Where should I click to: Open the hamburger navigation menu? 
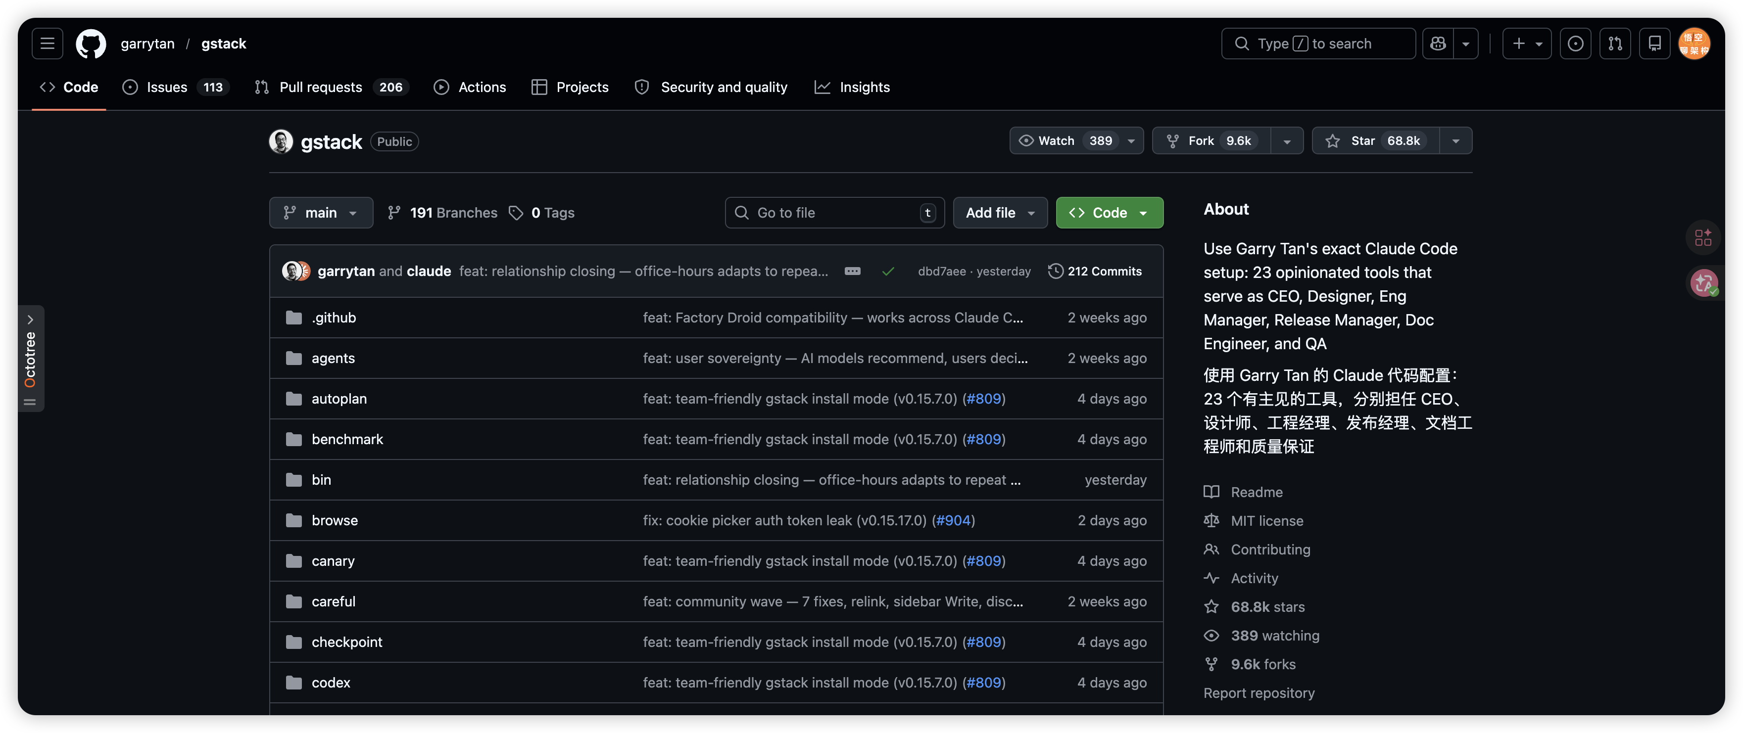[x=48, y=43]
